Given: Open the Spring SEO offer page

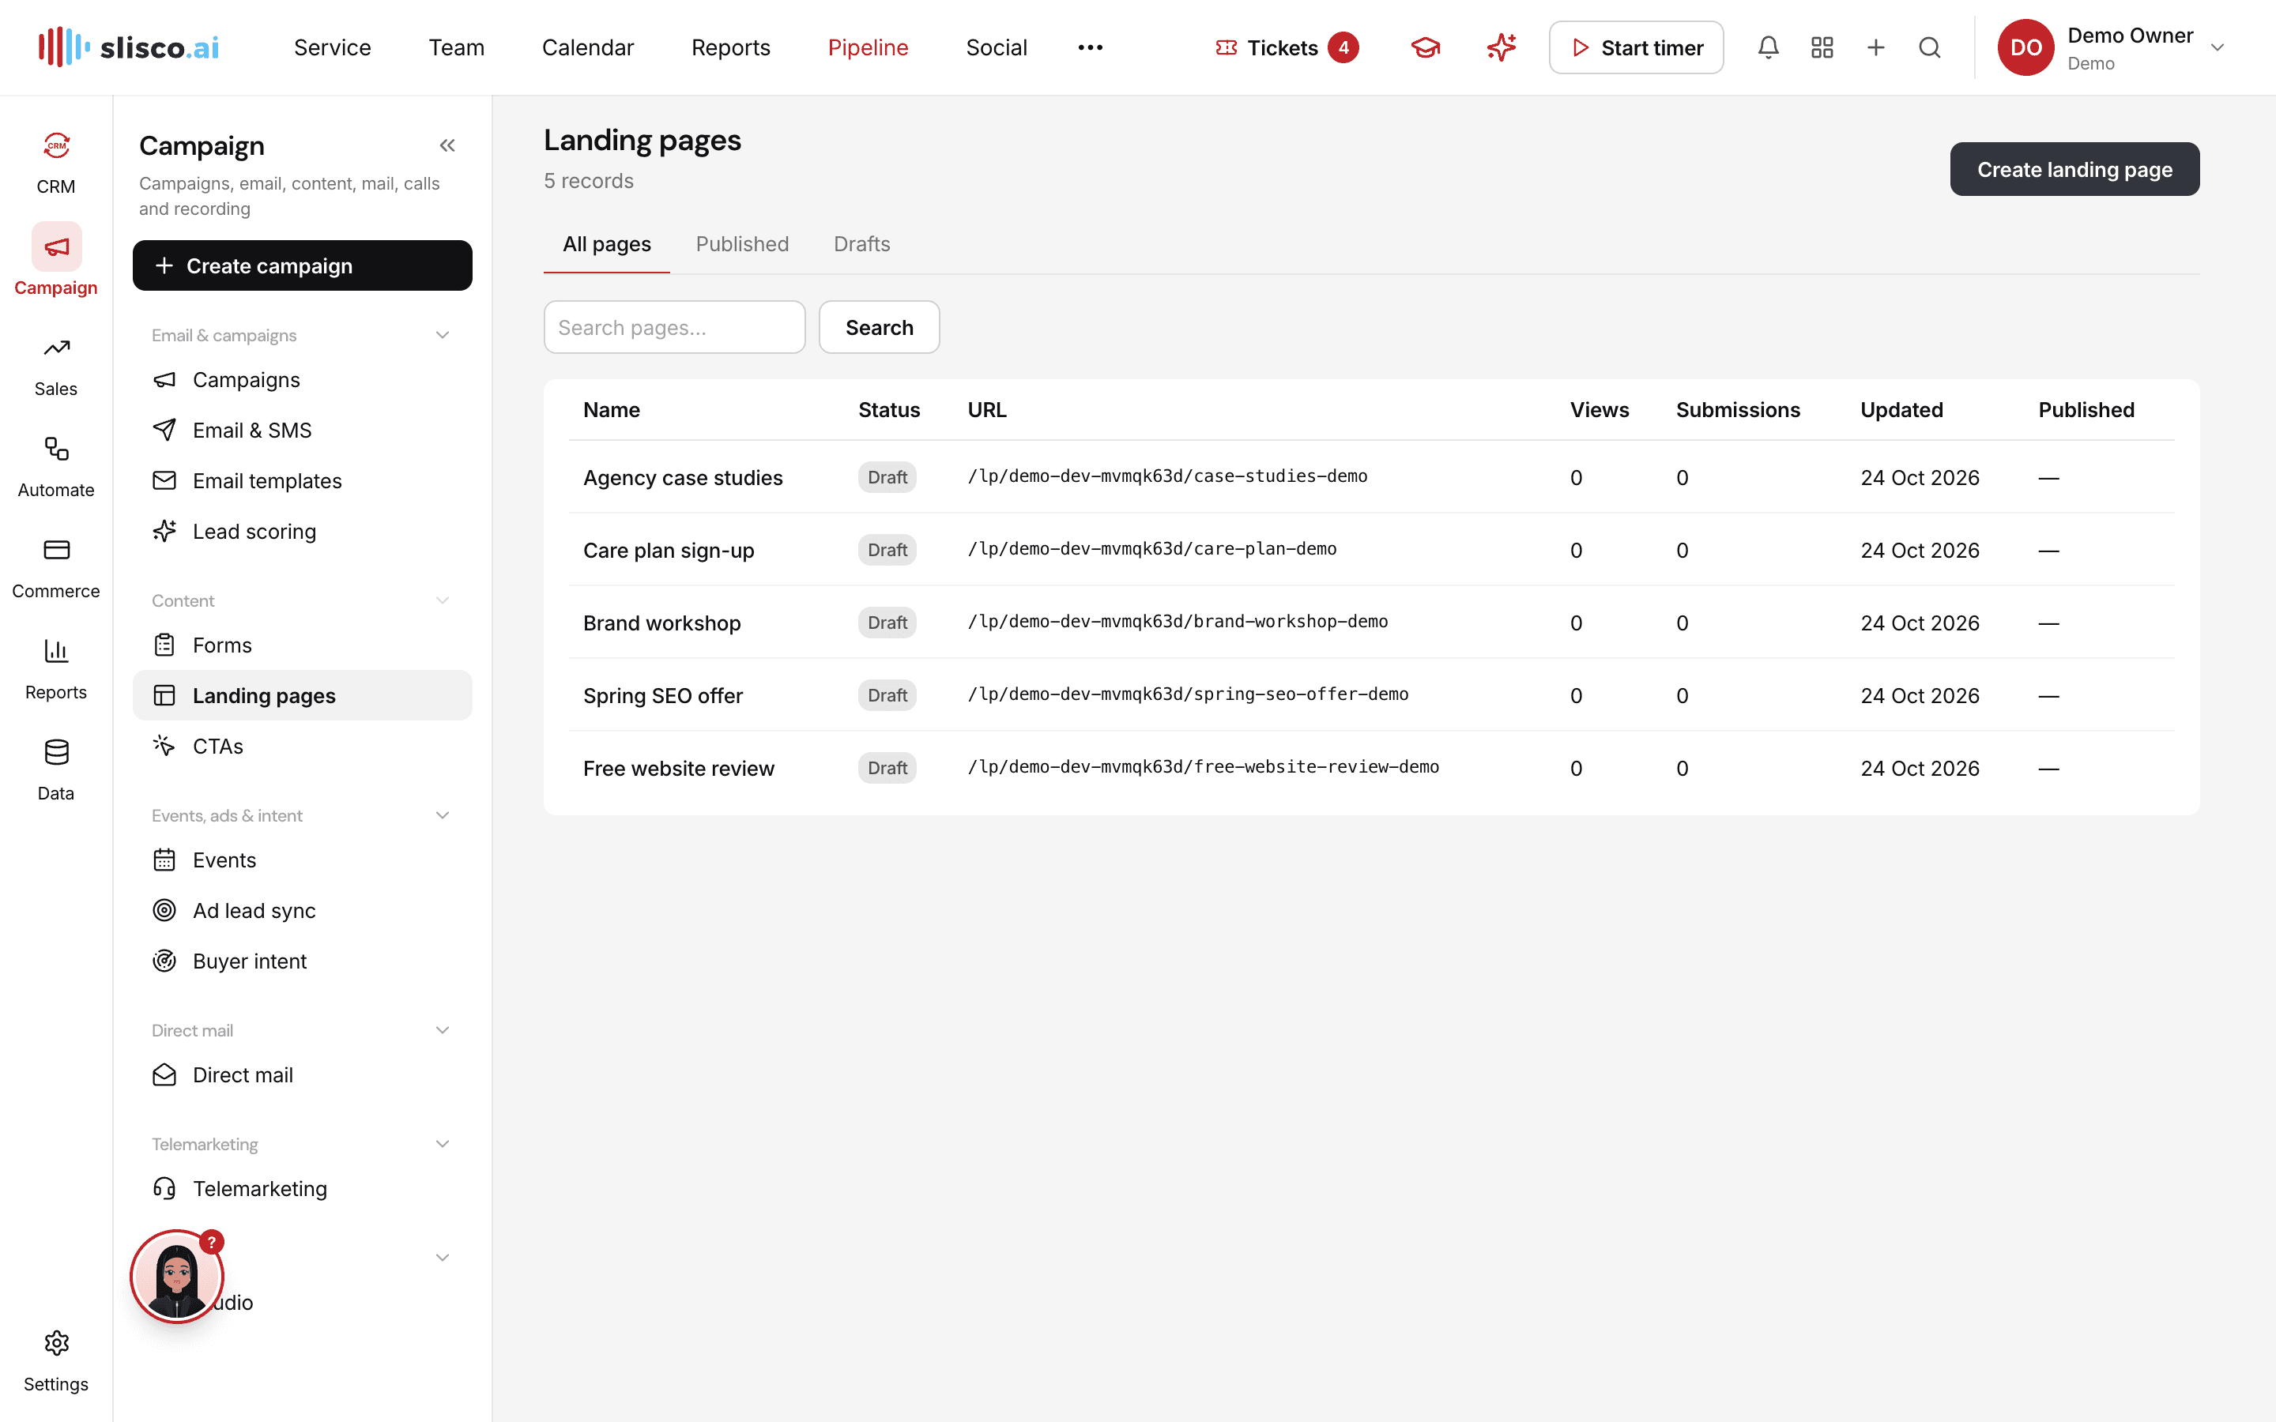Looking at the screenshot, I should pos(663,695).
